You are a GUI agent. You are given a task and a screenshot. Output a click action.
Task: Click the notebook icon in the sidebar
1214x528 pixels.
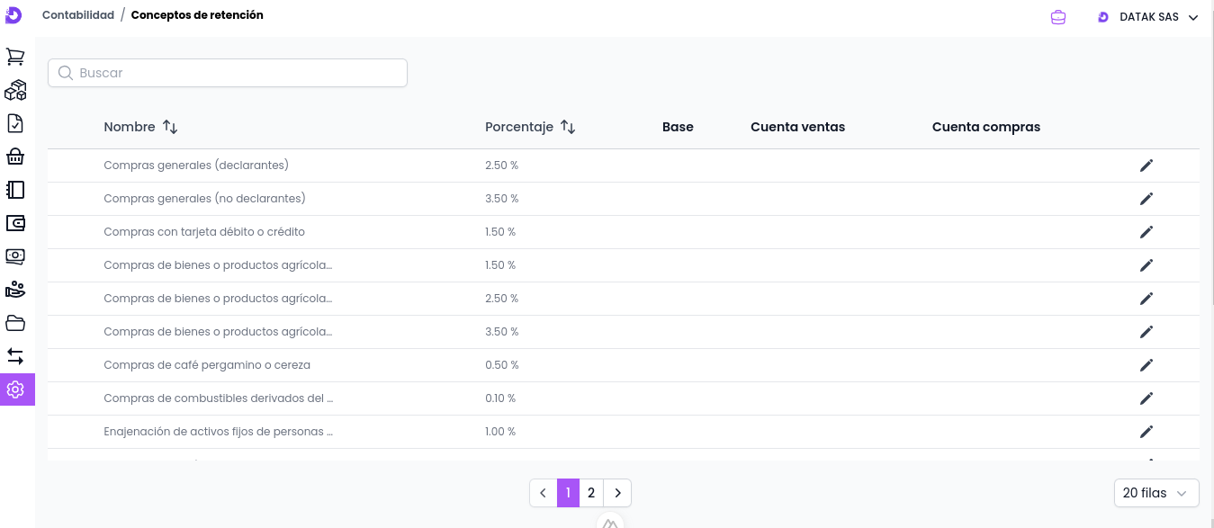point(15,190)
